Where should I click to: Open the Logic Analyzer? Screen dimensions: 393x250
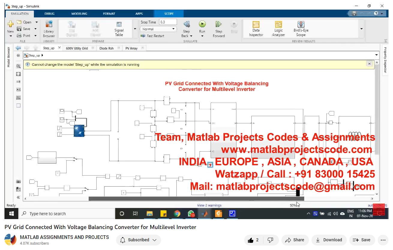pos(278,29)
